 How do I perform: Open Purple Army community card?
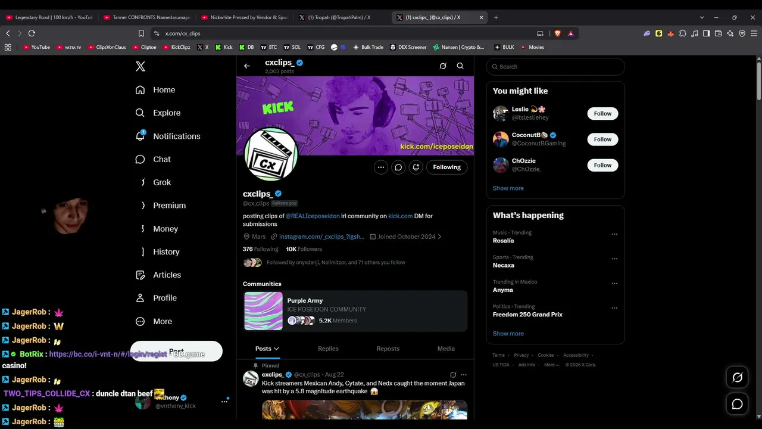[355, 311]
